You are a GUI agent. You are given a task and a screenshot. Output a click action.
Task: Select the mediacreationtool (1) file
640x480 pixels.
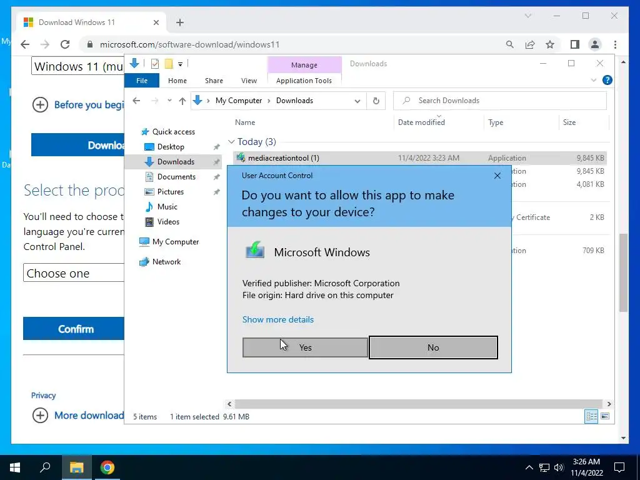(x=419, y=158)
